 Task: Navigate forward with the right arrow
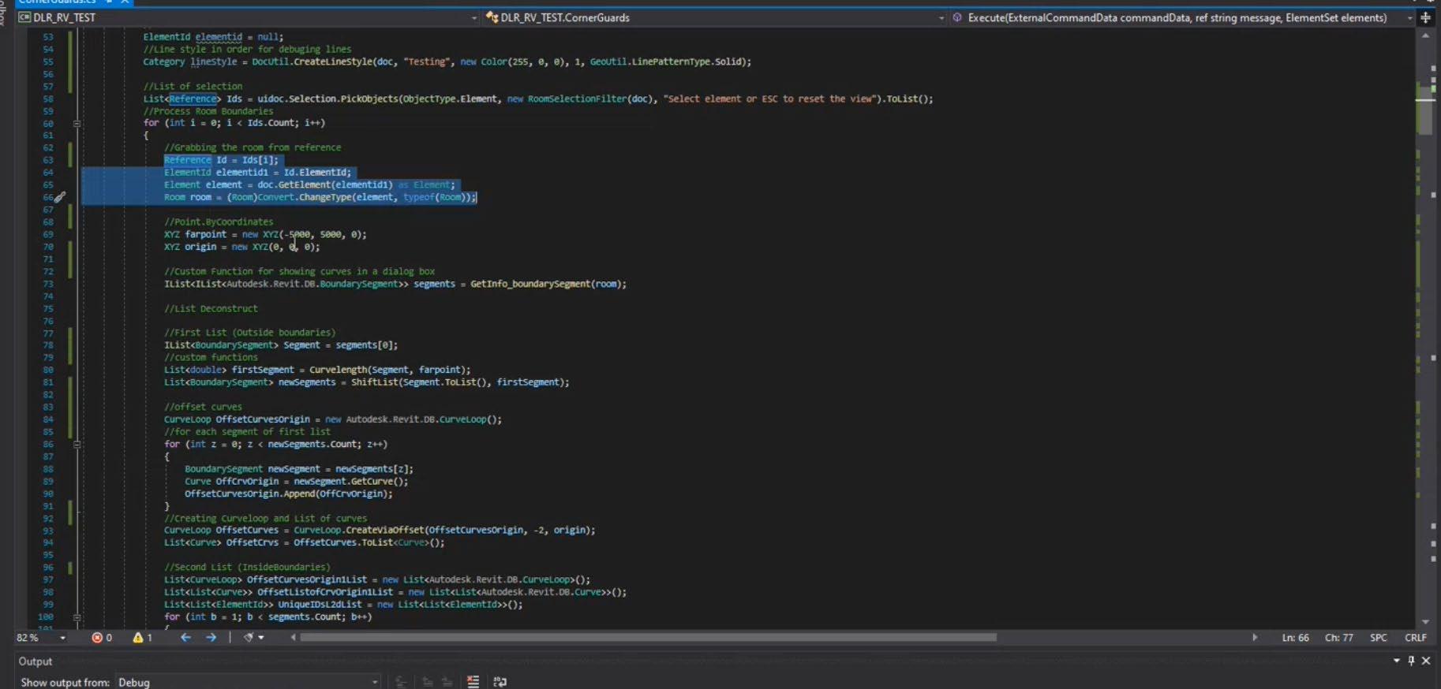(x=211, y=638)
